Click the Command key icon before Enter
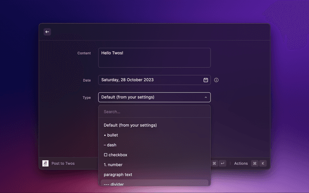Screen dimensions: 309x193 (214, 163)
